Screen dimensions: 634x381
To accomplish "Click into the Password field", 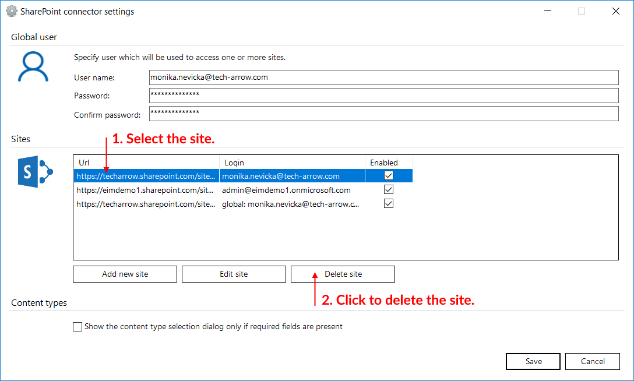I will pos(383,96).
